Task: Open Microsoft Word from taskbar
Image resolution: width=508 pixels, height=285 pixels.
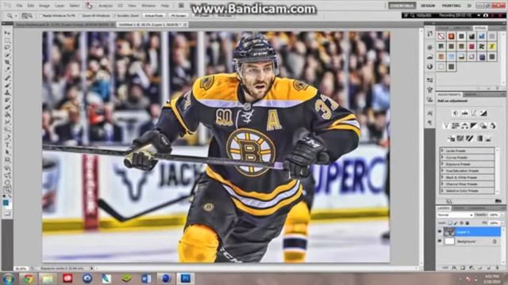Action: [x=146, y=278]
